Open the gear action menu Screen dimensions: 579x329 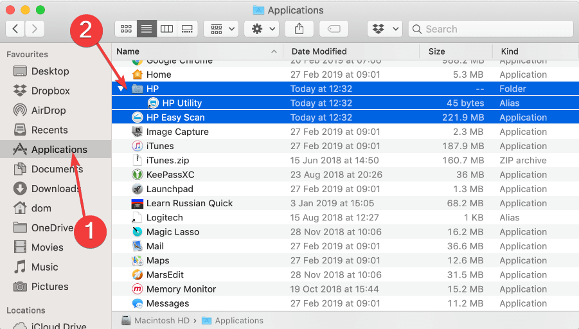click(x=262, y=29)
